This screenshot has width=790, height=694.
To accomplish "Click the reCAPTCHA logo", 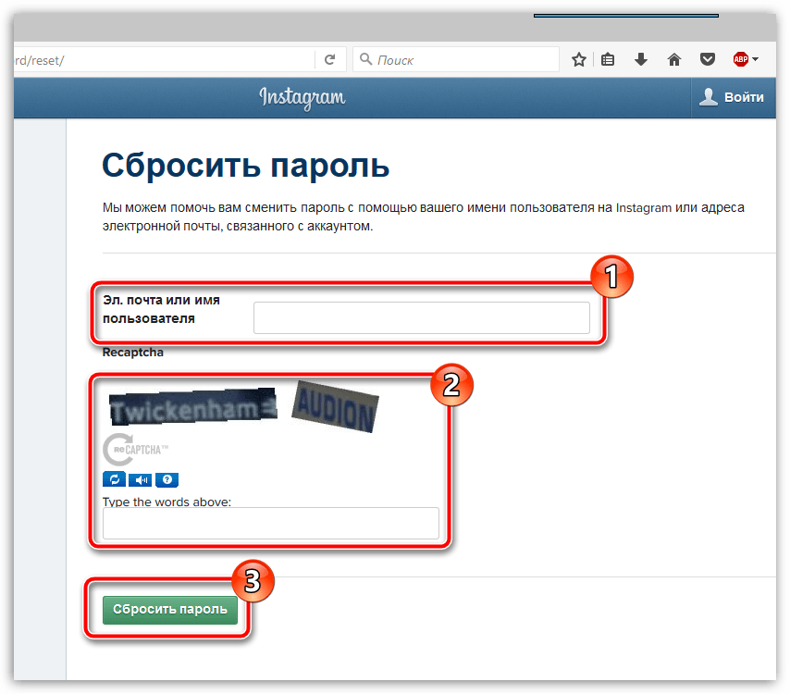I will [x=136, y=449].
